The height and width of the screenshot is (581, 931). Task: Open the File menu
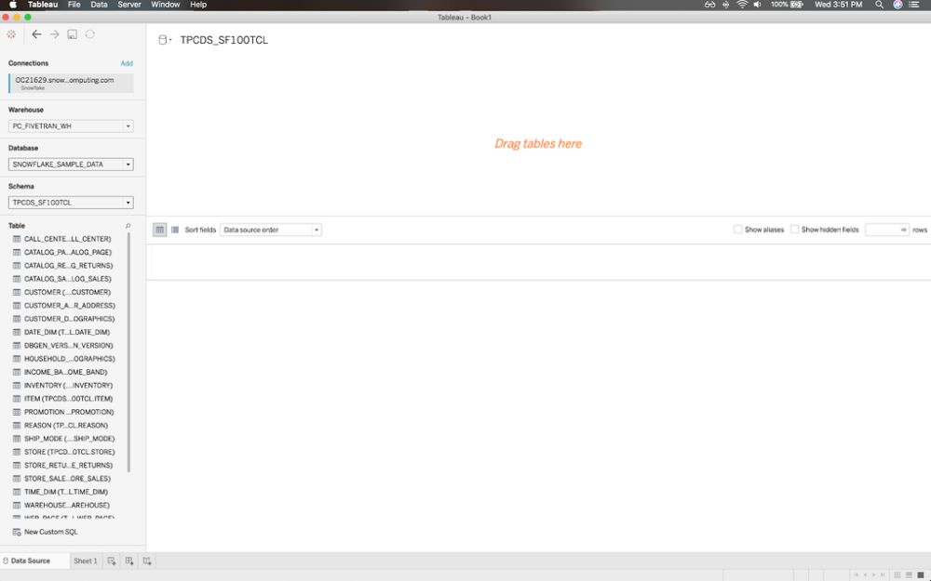[x=74, y=5]
